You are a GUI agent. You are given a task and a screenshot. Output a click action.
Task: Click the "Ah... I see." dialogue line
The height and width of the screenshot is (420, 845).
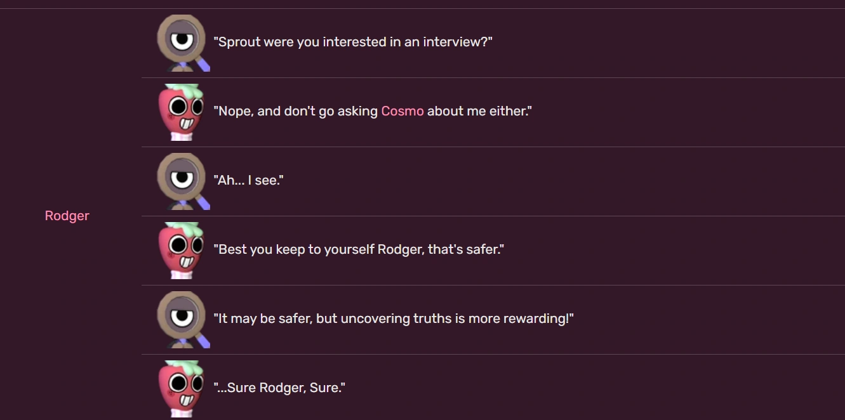(x=248, y=180)
